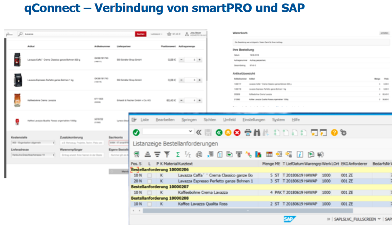This screenshot has height=226, width=392.
Task: Click the red grid Change Layout icon
Action: point(269,154)
